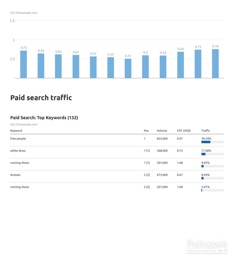Click the 0.72 chart bar
Viewport: 234px width, 260px height.
tap(23, 64)
